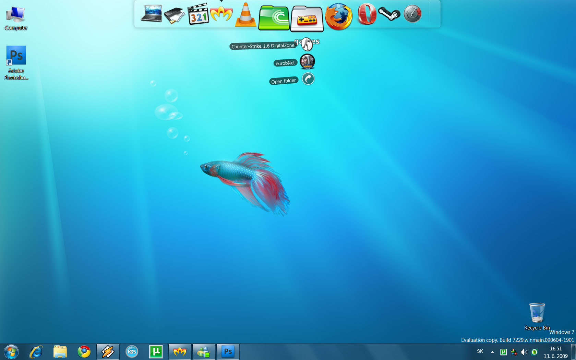Launch eurobNet Warcraft shortcut icon
The image size is (576, 360).
pos(307,62)
